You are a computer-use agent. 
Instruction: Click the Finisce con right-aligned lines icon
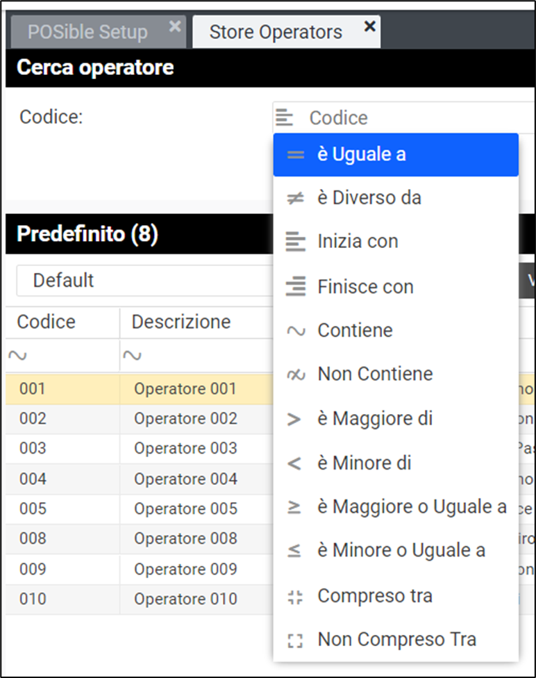[x=296, y=286]
